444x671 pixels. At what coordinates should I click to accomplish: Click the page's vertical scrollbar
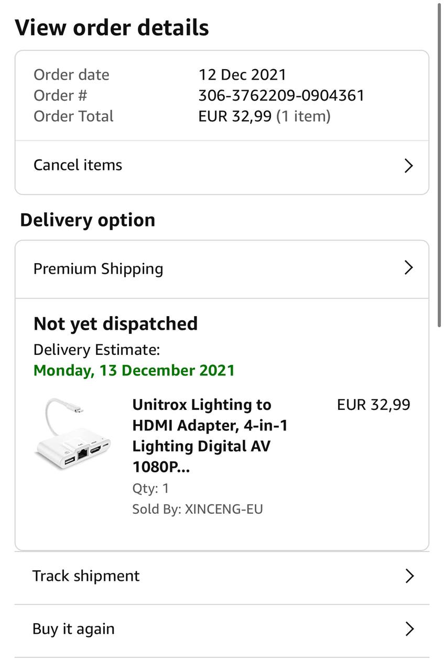pyautogui.click(x=439, y=168)
